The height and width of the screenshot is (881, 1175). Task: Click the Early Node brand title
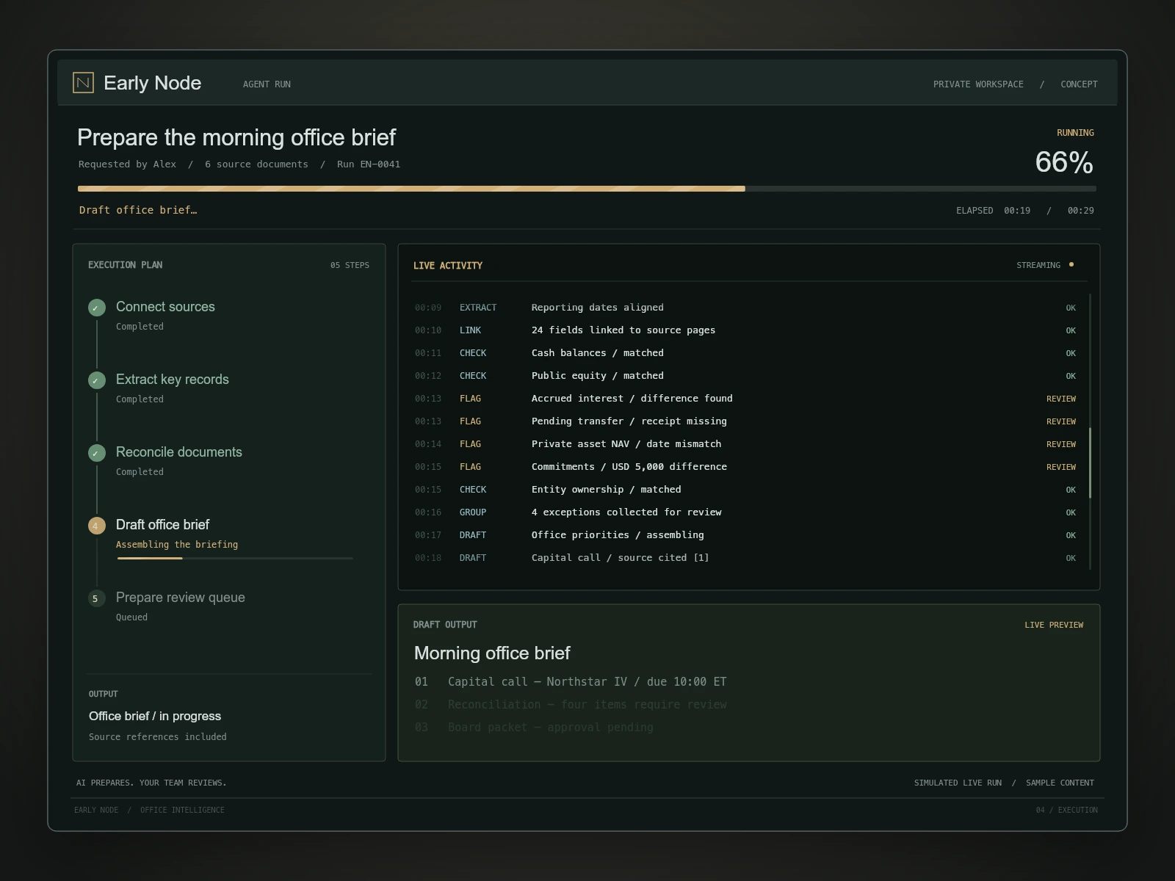coord(153,83)
